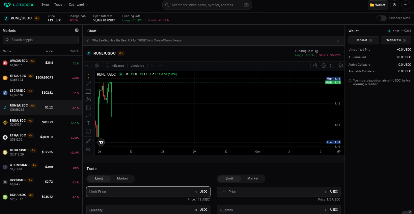Switch right trade form to Market
The width and height of the screenshot is (414, 214).
[253, 178]
